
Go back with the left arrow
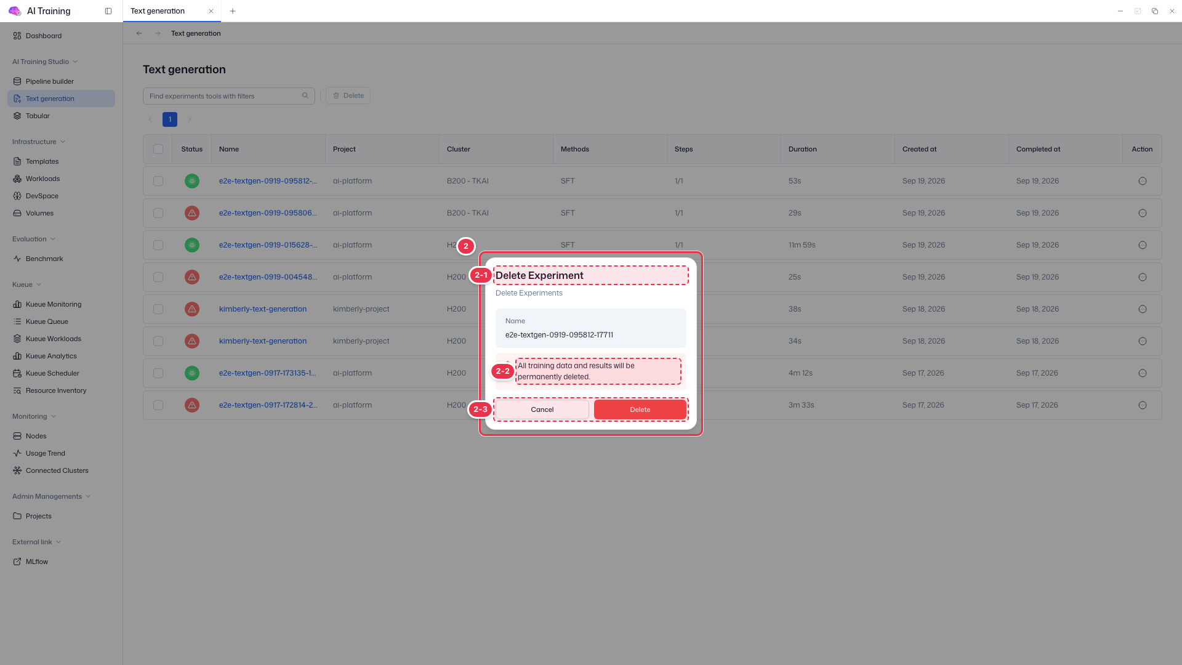(x=139, y=33)
